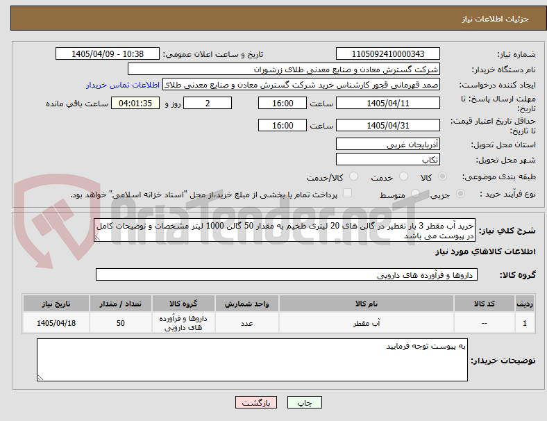Click the remaining days field showing 2
Image resolution: width=547 pixels, height=421 pixels.
[208, 103]
